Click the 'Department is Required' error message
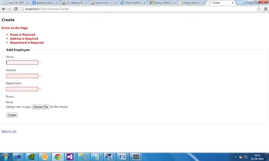The image size is (269, 161). 27,42
